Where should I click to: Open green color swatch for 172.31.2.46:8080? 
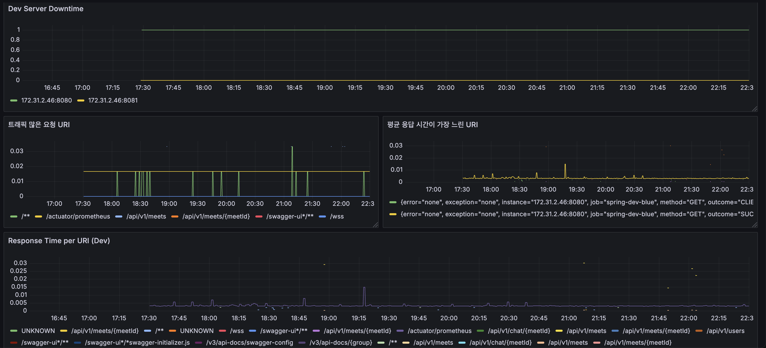(14, 101)
